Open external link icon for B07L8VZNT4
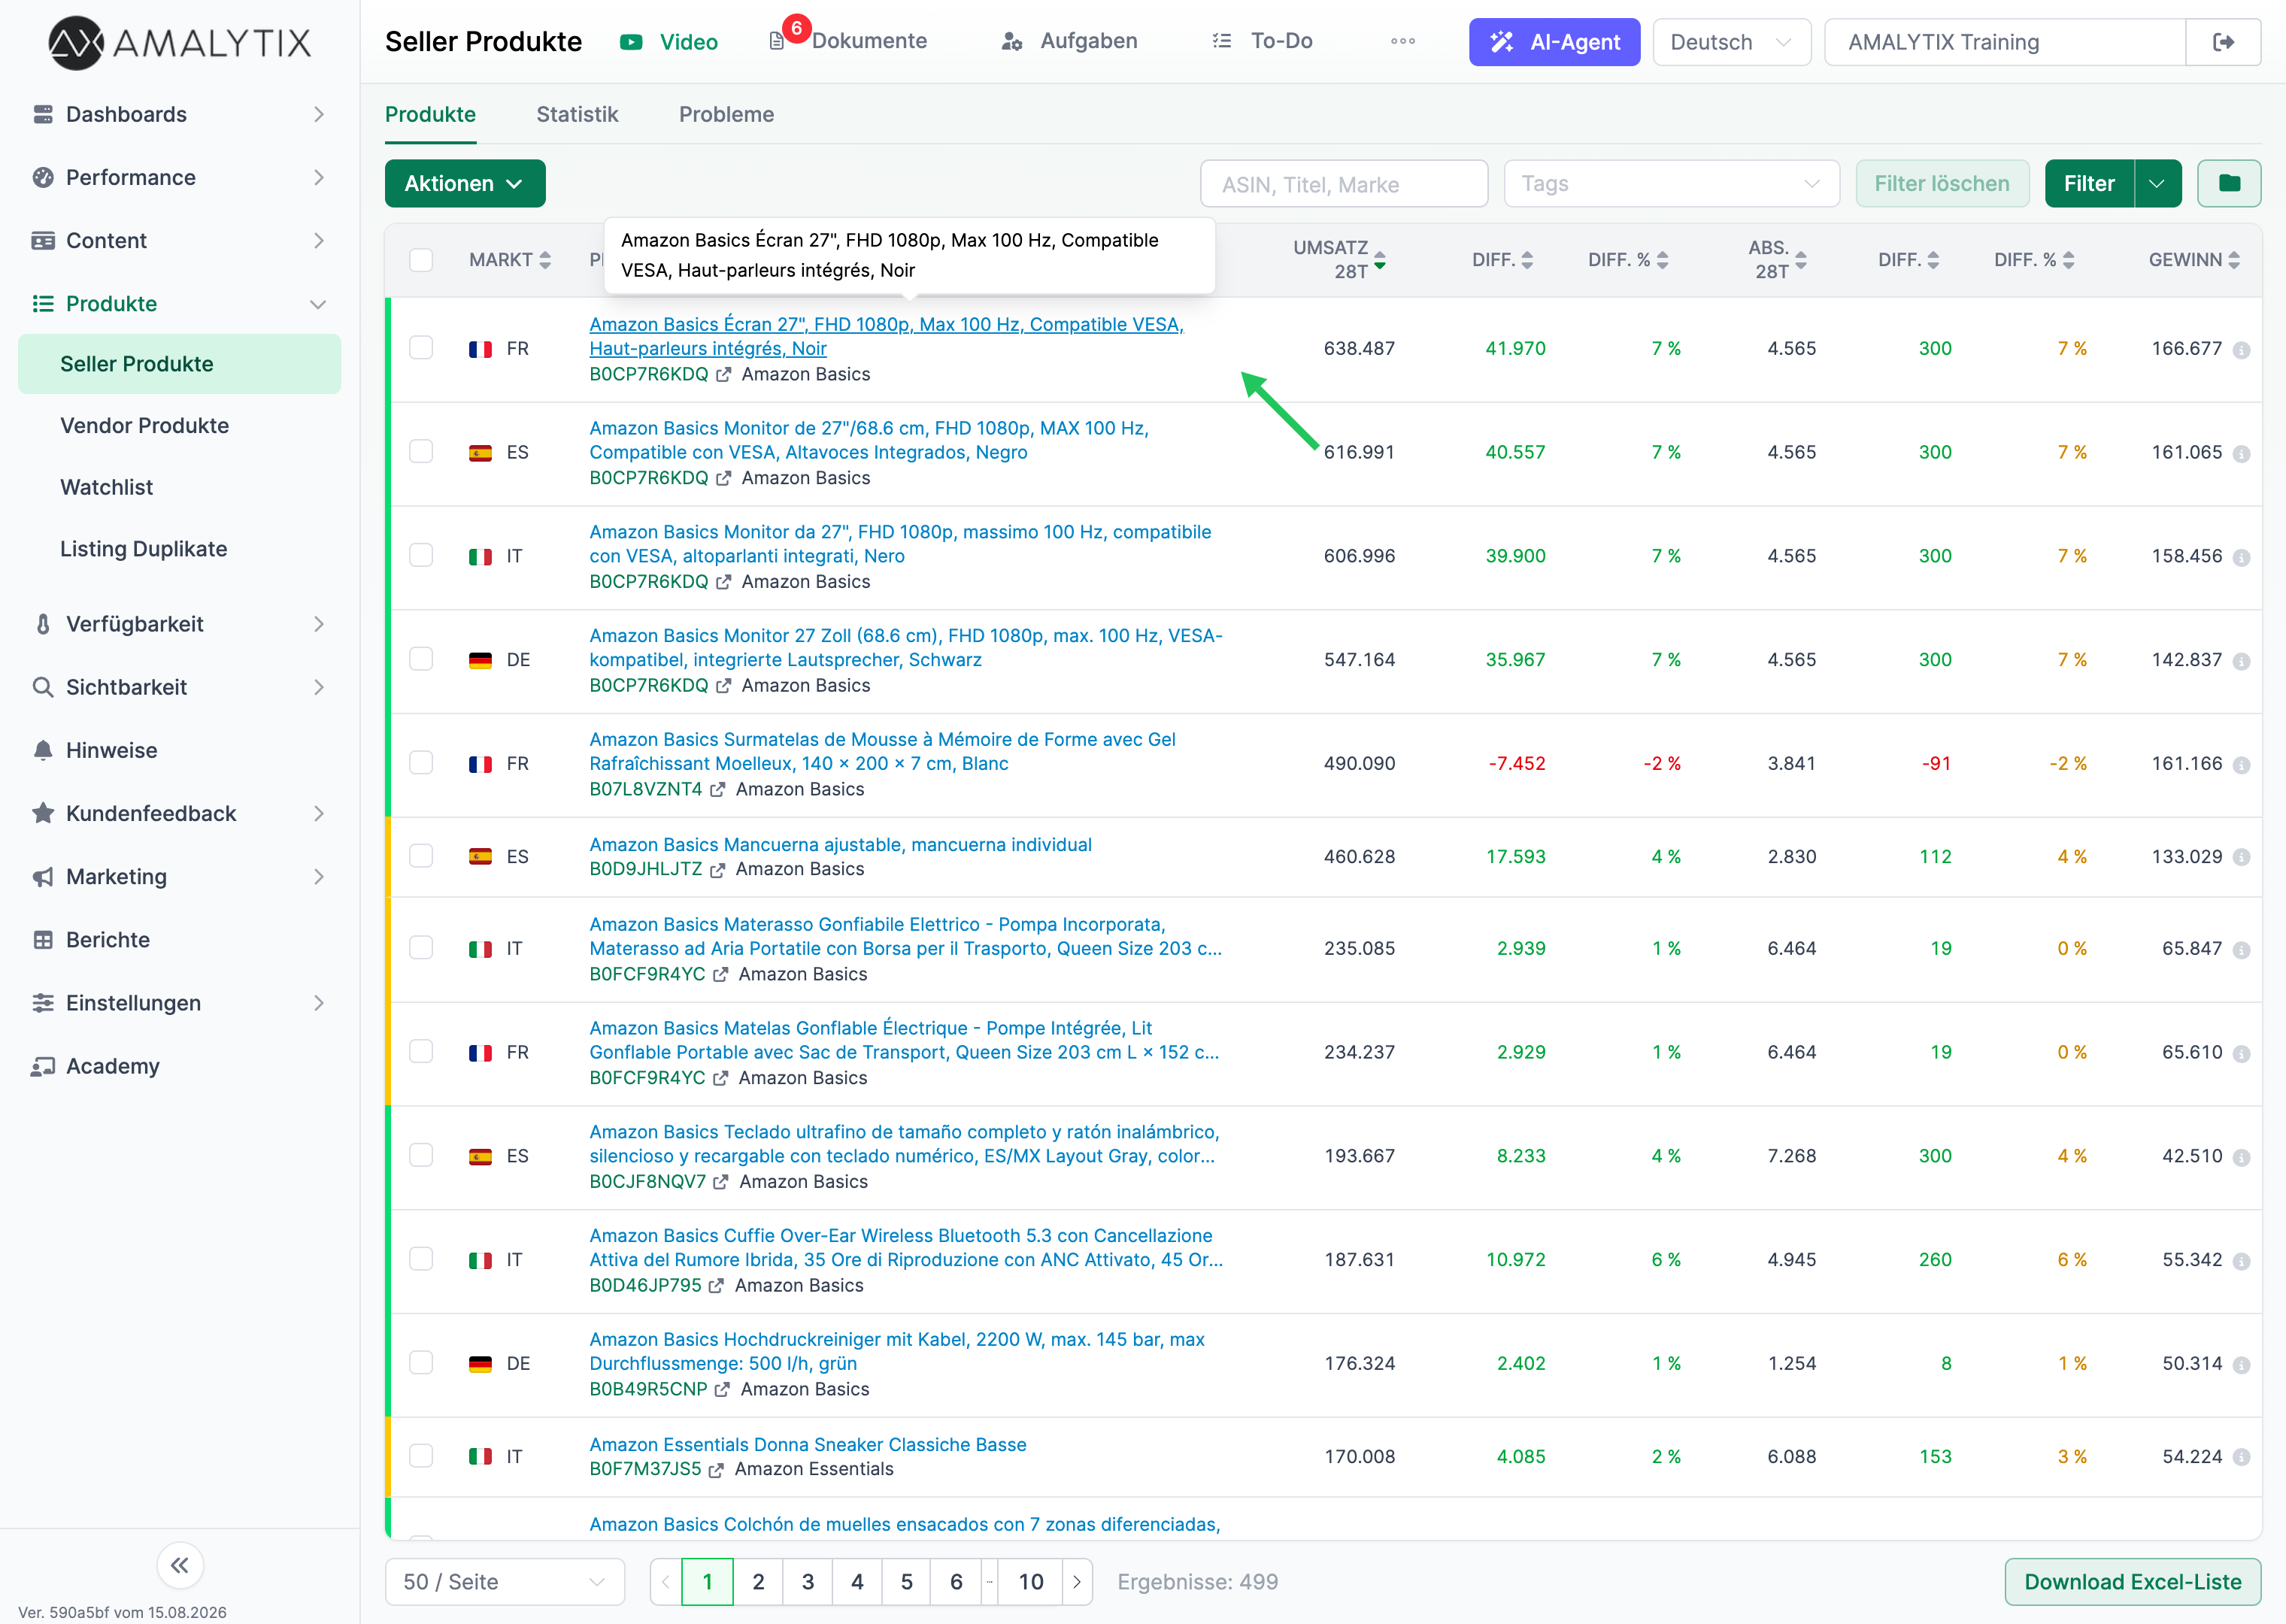Image resolution: width=2286 pixels, height=1624 pixels. coord(717,790)
